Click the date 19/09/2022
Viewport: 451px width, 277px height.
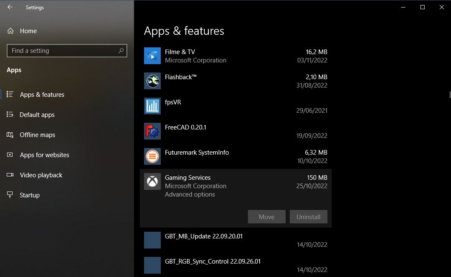click(312, 136)
